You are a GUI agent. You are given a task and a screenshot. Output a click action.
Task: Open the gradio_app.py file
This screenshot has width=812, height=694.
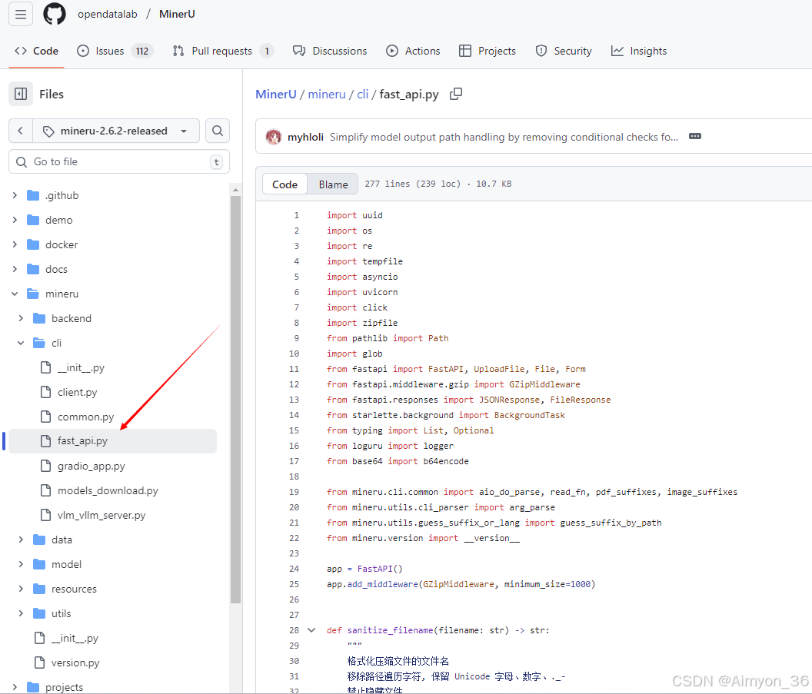(91, 466)
